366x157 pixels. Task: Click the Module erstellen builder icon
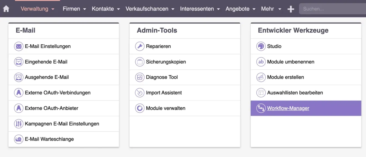pyautogui.click(x=261, y=77)
